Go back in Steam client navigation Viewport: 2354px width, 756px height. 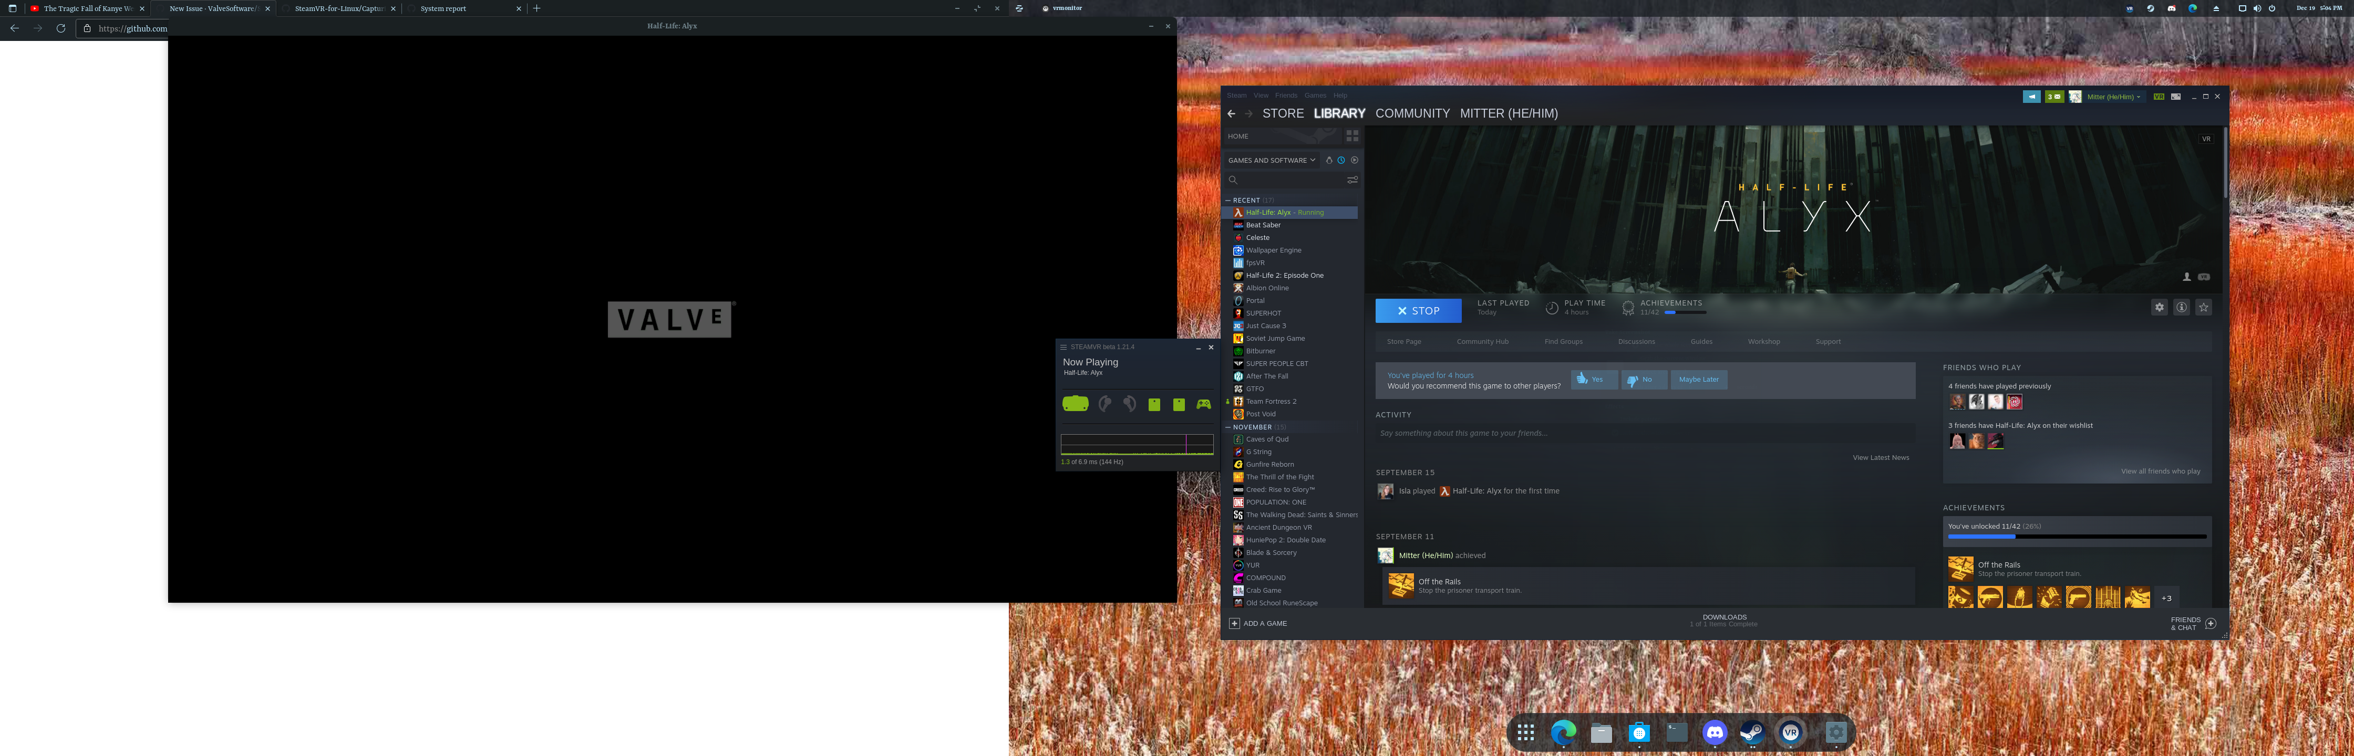(x=1231, y=114)
